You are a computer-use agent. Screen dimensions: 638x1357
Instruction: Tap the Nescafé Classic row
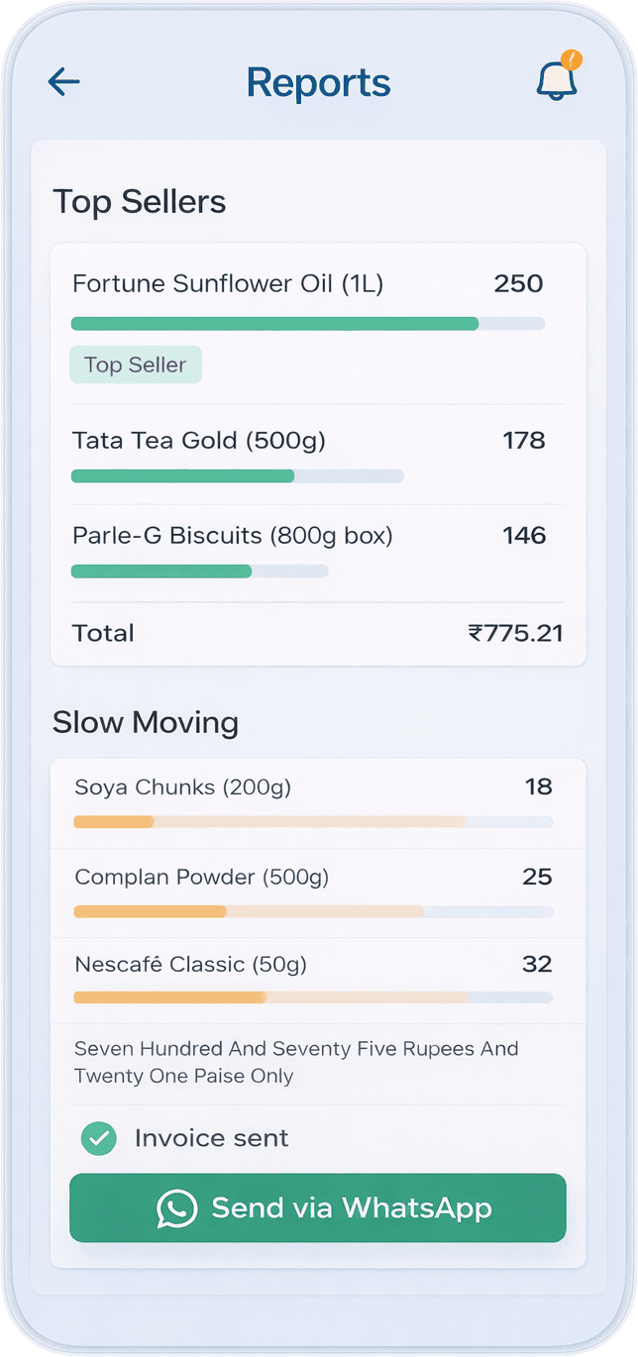coord(191,964)
